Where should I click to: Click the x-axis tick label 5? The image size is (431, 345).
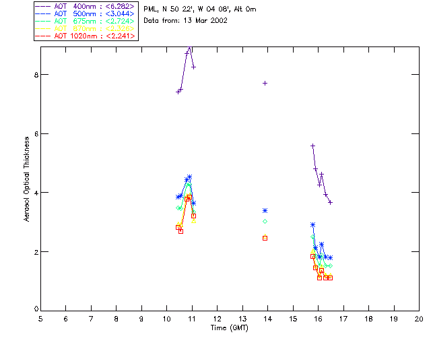click(x=40, y=319)
